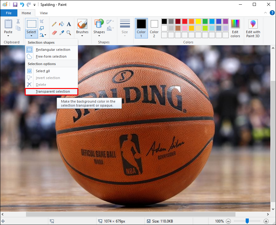Click the Save icon in the title bar

tap(15, 5)
